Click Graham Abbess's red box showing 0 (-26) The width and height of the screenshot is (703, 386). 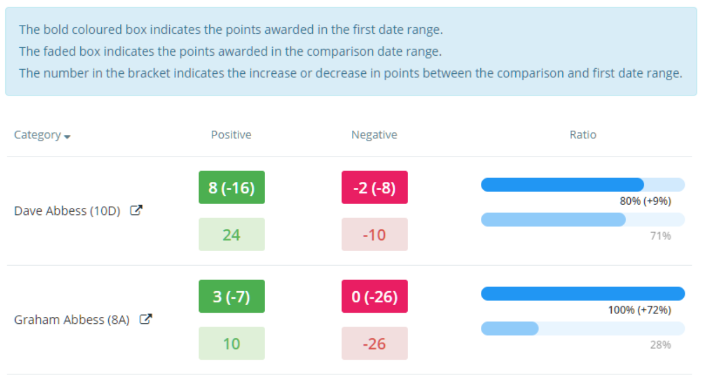[x=374, y=296]
